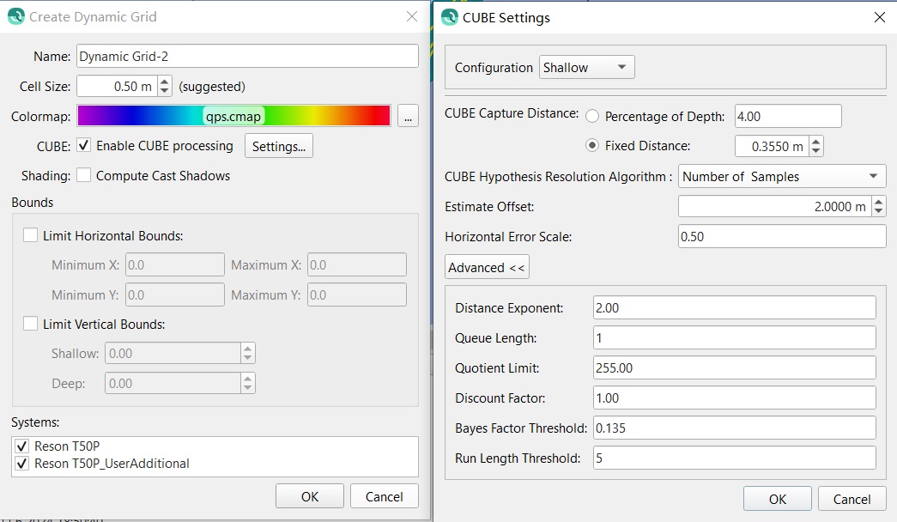
Task: Open the colormap browse ellipsis button
Action: (x=408, y=116)
